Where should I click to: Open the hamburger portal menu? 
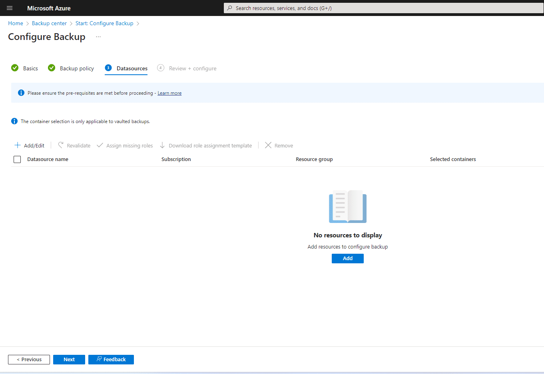coord(10,8)
